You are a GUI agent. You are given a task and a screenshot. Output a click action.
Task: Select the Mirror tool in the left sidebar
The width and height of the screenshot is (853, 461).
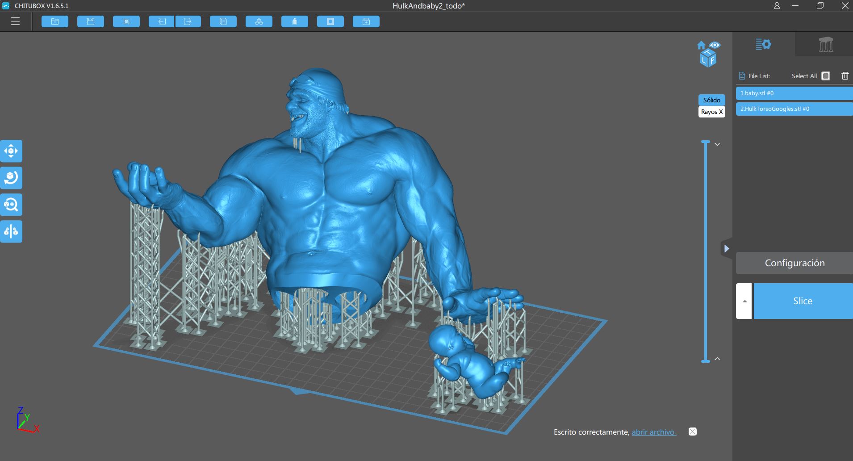(x=11, y=231)
